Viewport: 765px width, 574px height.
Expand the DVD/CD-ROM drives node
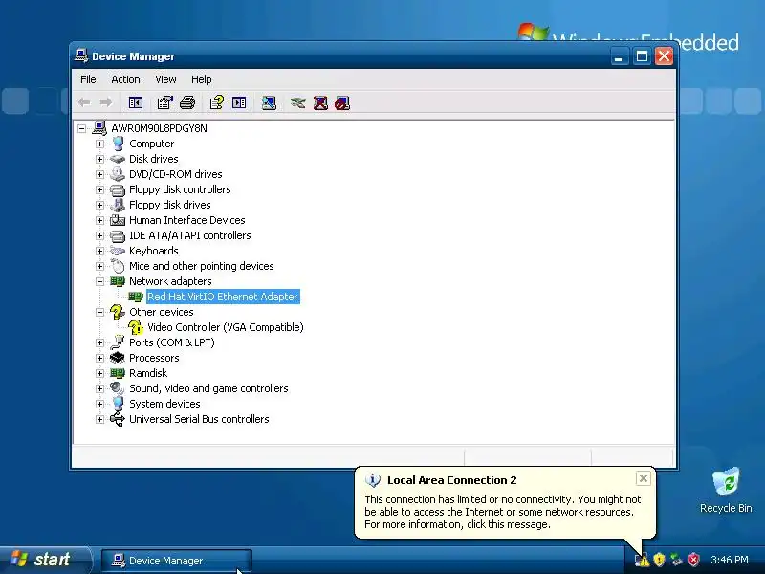click(100, 174)
